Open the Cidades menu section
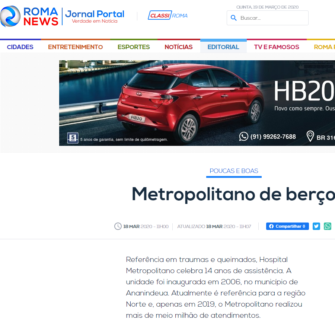Viewport: 335px width, 320px height. tap(20, 47)
